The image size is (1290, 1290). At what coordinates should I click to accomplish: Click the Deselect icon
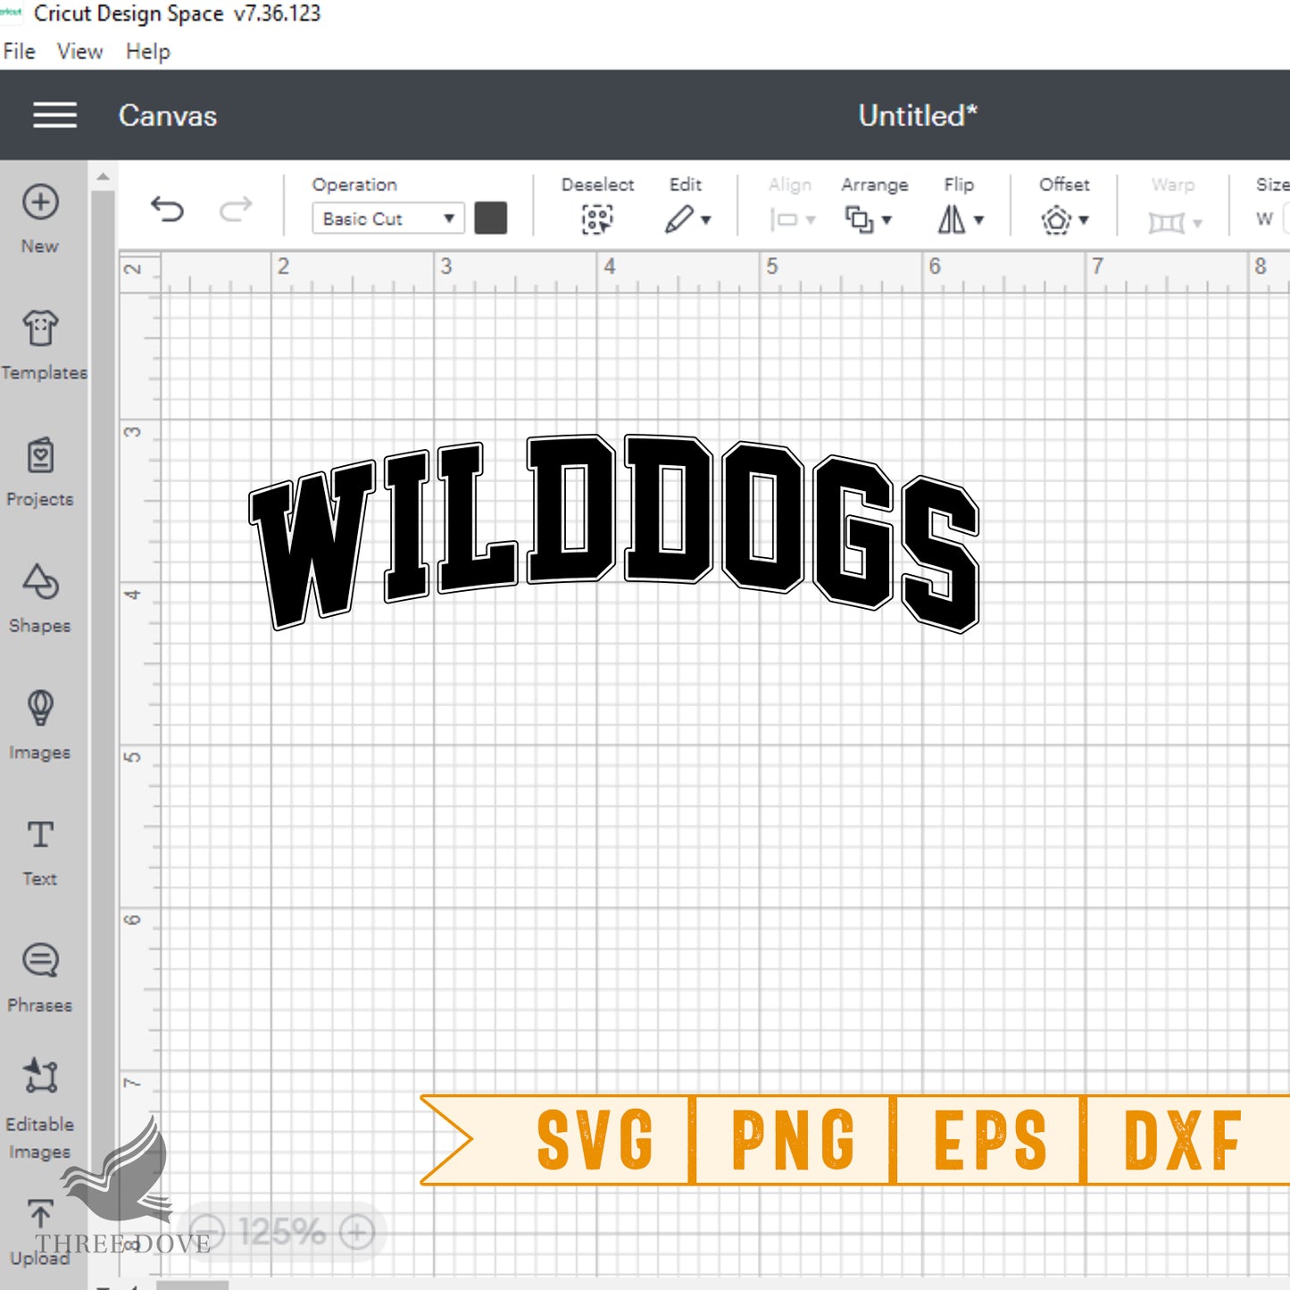tap(597, 219)
